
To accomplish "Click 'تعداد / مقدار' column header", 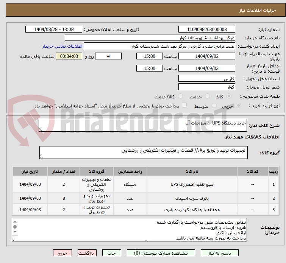I will (x=64, y=171).
